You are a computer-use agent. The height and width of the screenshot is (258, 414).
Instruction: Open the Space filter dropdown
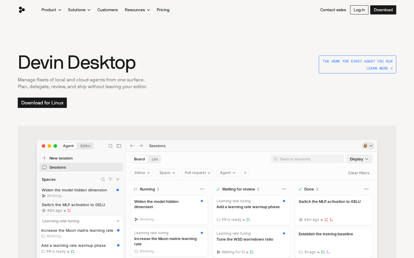tap(167, 173)
